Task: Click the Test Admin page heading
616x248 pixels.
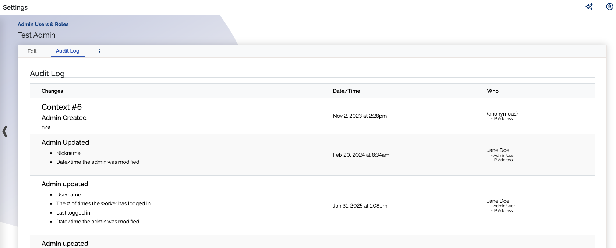Action: [x=36, y=35]
